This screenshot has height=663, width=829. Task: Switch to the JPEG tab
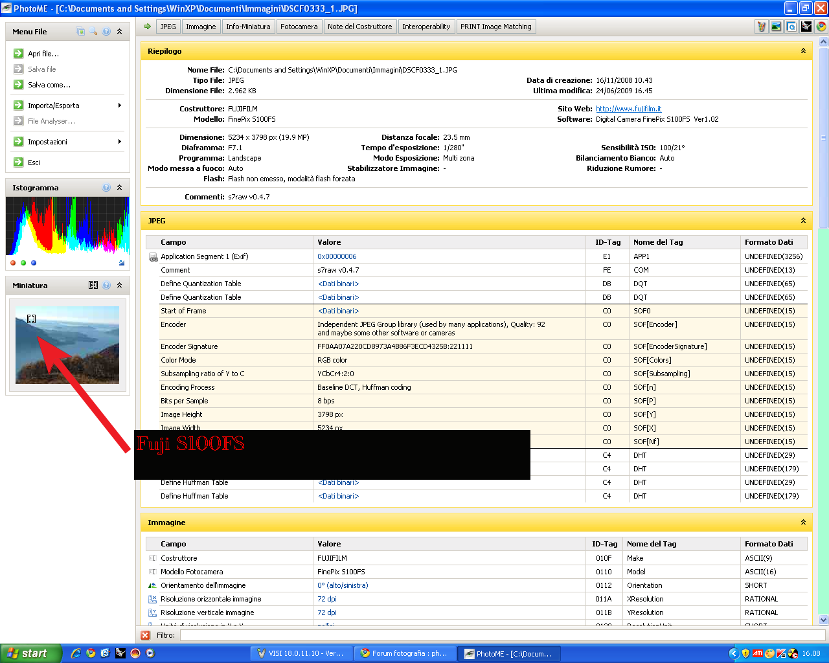(168, 27)
